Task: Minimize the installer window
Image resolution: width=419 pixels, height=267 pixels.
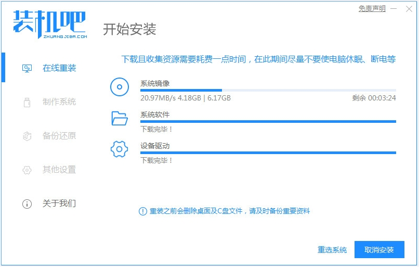Action: click(394, 9)
